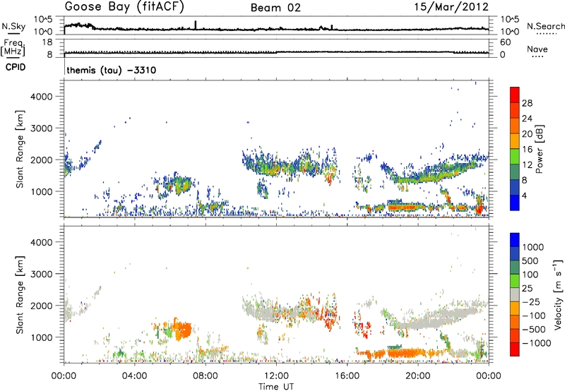Click the '-1000' tick on Velocity colorbar
The height and width of the screenshot is (391, 565).
(x=536, y=343)
